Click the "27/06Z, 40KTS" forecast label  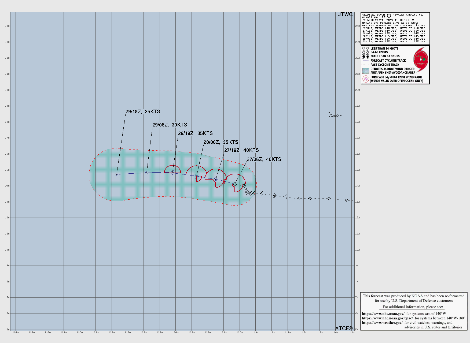coord(264,159)
